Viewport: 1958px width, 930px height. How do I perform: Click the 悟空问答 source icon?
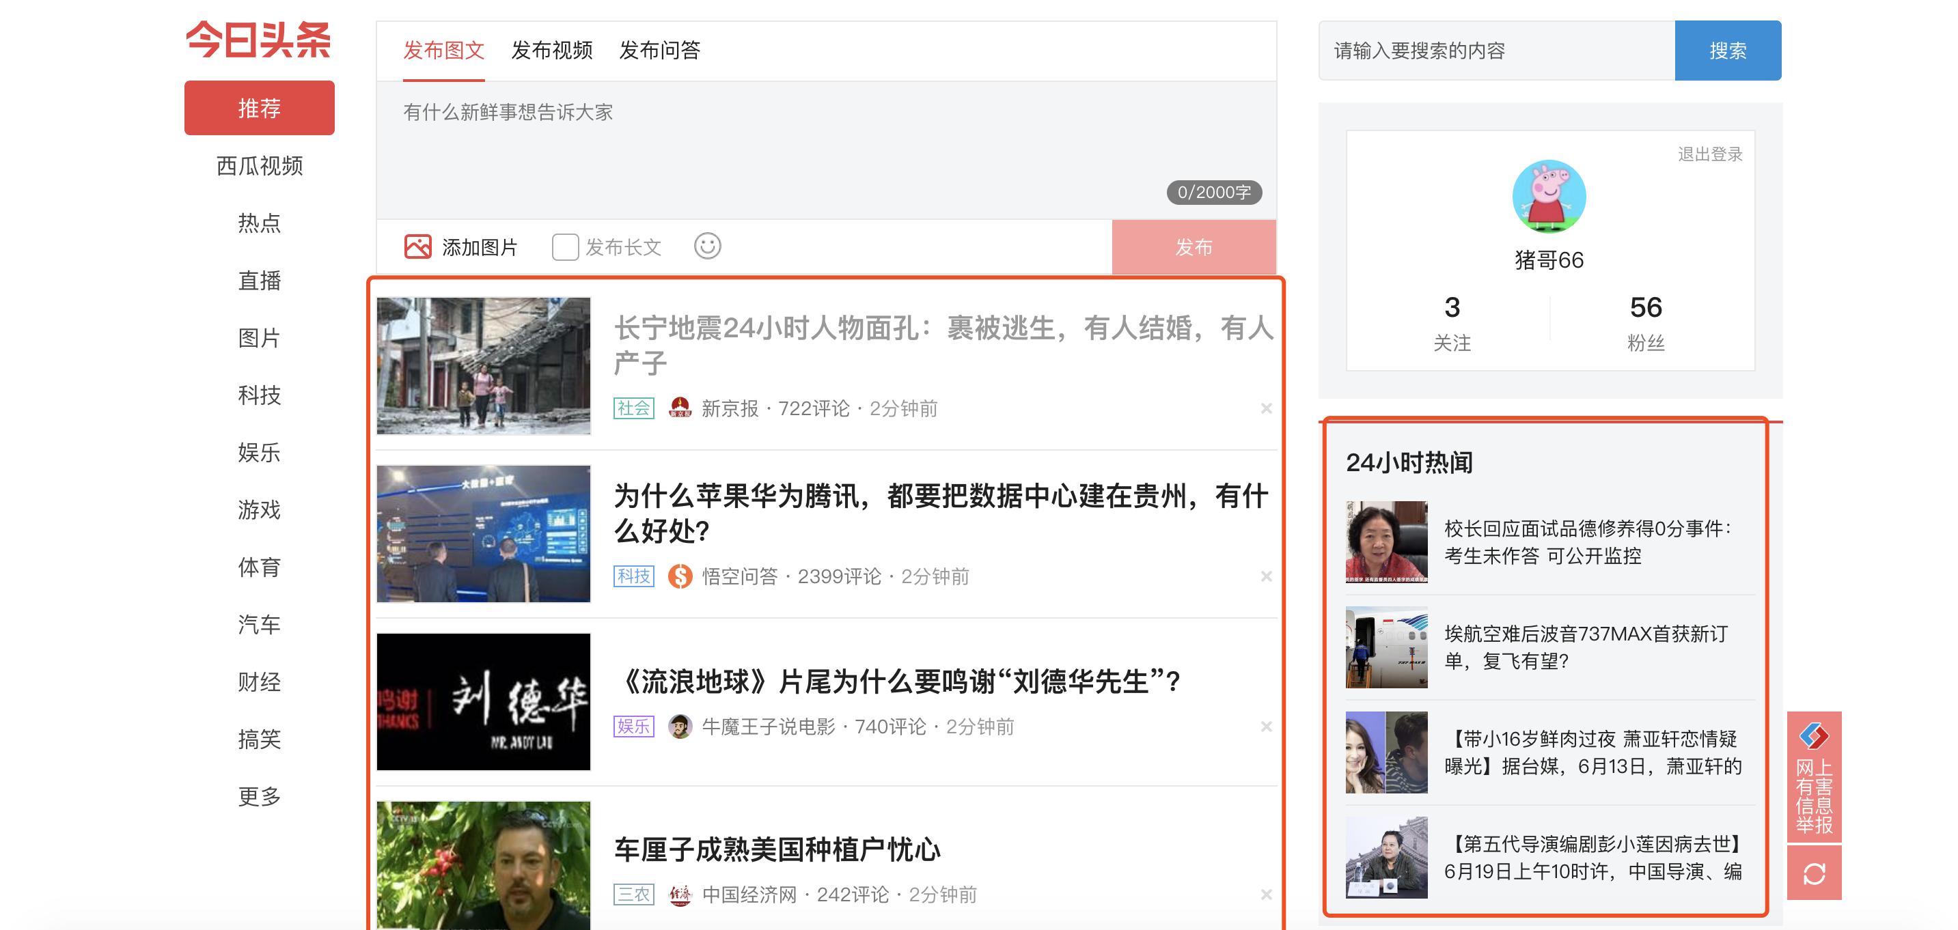(x=680, y=576)
